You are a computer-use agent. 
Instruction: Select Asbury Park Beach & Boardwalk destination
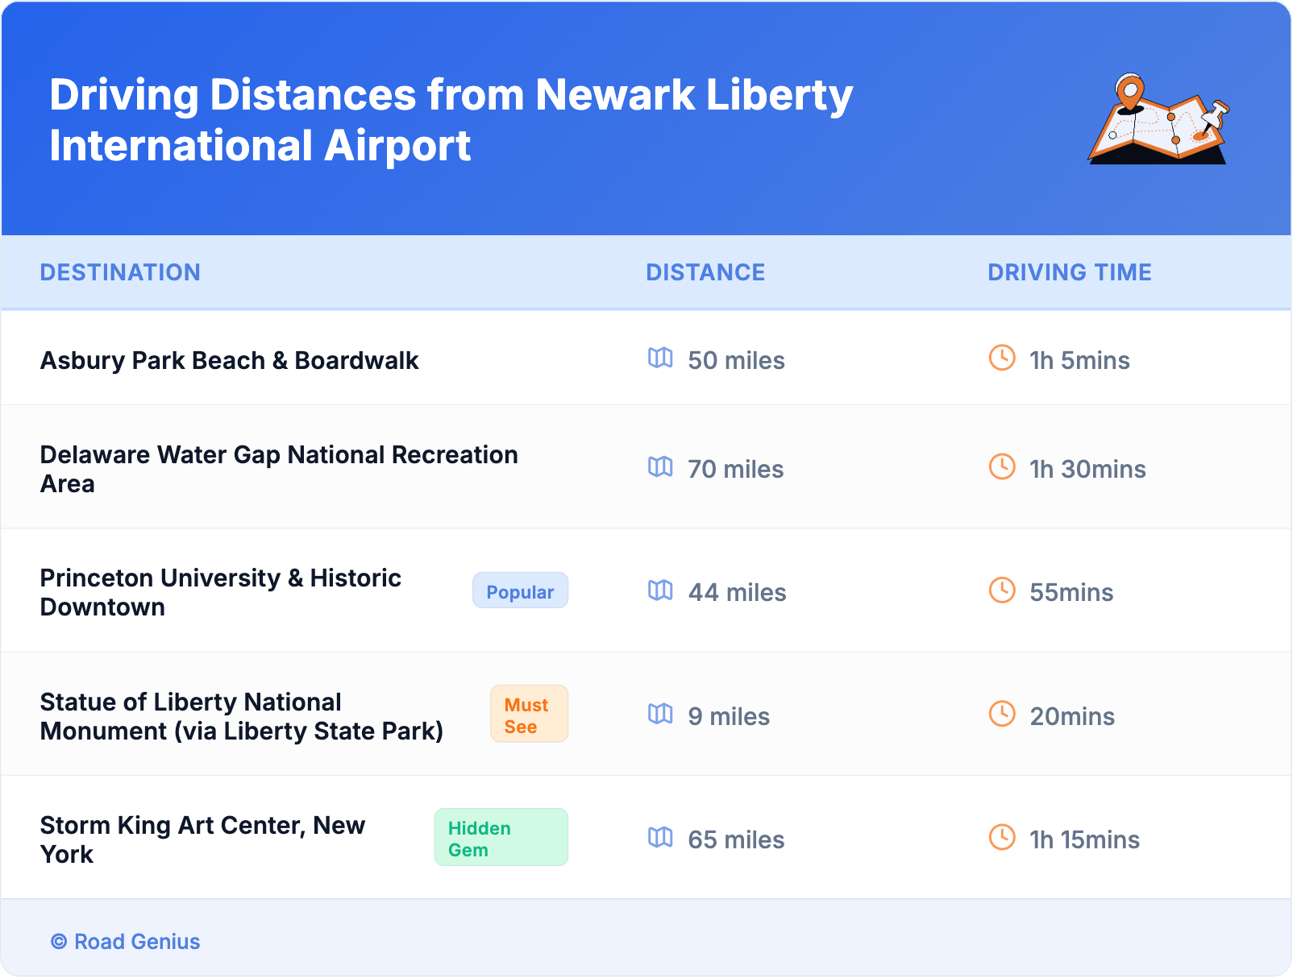click(x=230, y=360)
